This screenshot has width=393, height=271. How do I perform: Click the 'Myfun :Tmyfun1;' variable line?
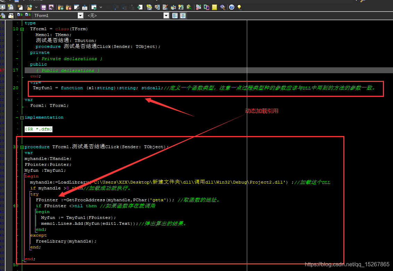pyautogui.click(x=45, y=171)
